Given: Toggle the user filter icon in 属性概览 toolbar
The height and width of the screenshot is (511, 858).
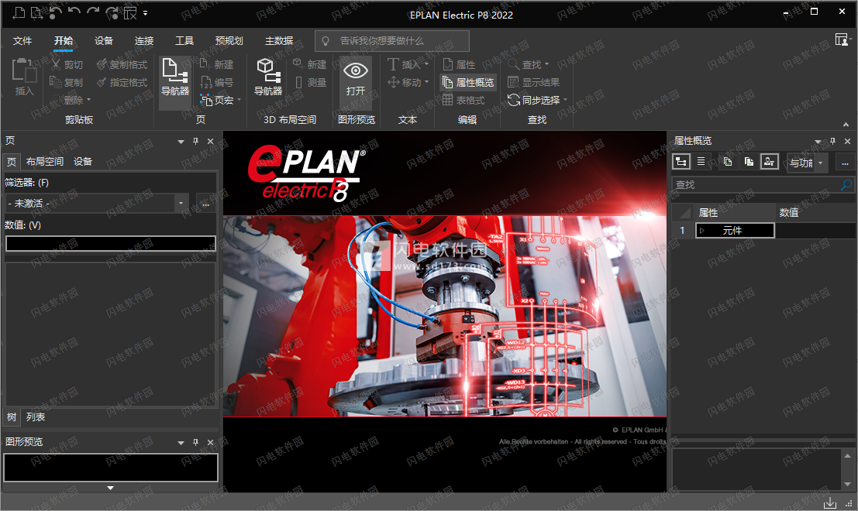Looking at the screenshot, I should [770, 162].
